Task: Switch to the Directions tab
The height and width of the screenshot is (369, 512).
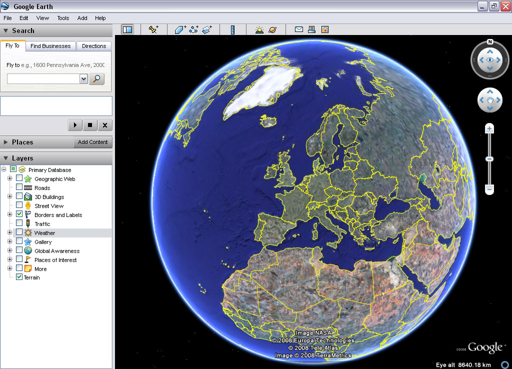Action: coord(94,46)
